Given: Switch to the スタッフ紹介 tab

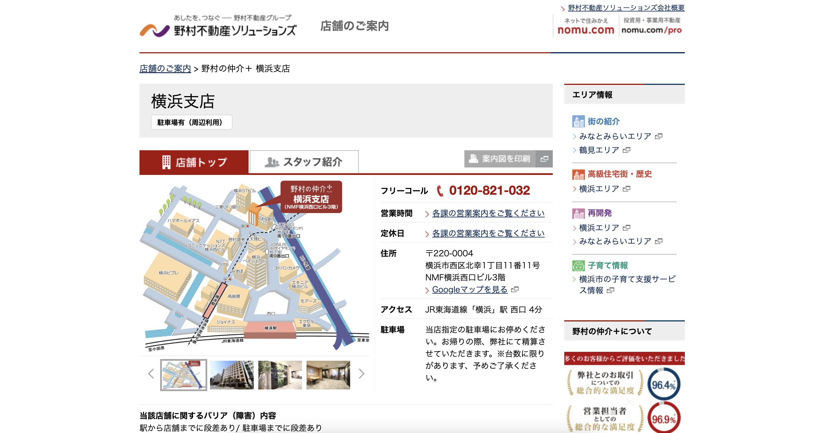Looking at the screenshot, I should pyautogui.click(x=304, y=162).
